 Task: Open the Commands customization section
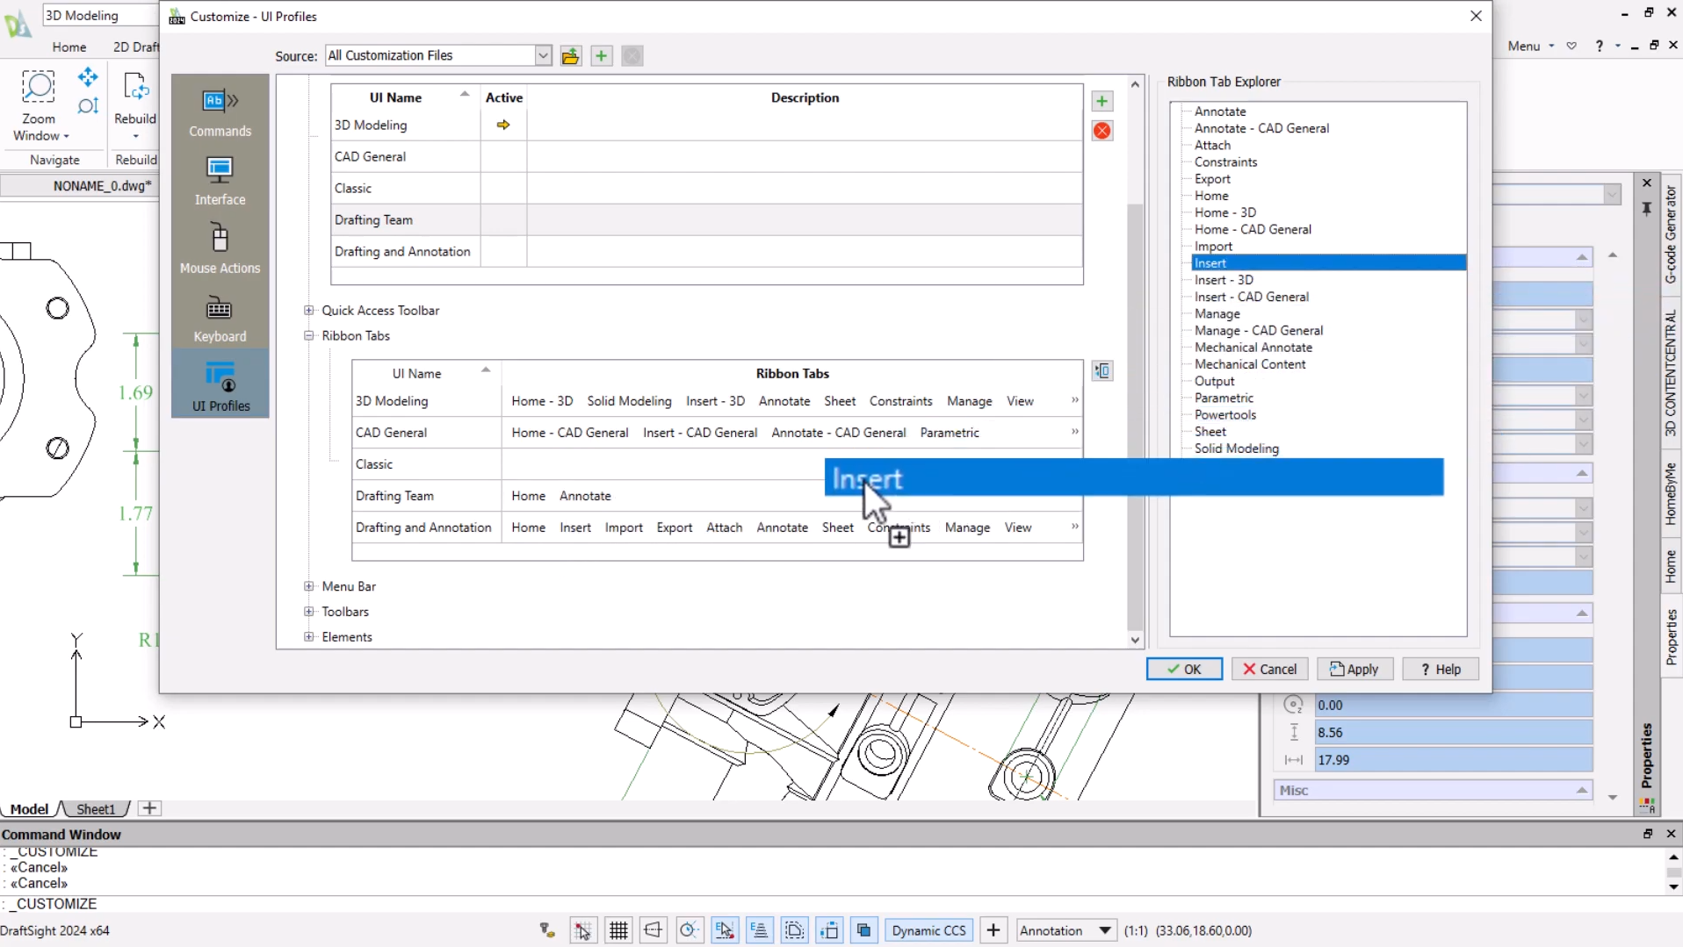click(x=220, y=112)
